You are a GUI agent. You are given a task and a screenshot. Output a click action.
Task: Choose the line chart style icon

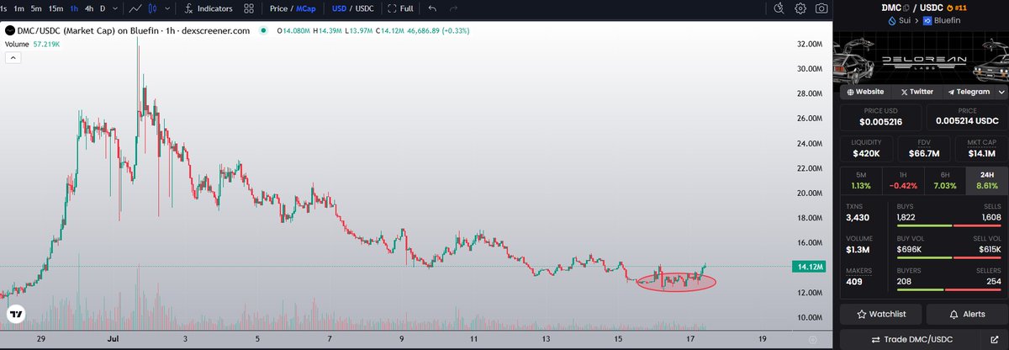point(136,8)
